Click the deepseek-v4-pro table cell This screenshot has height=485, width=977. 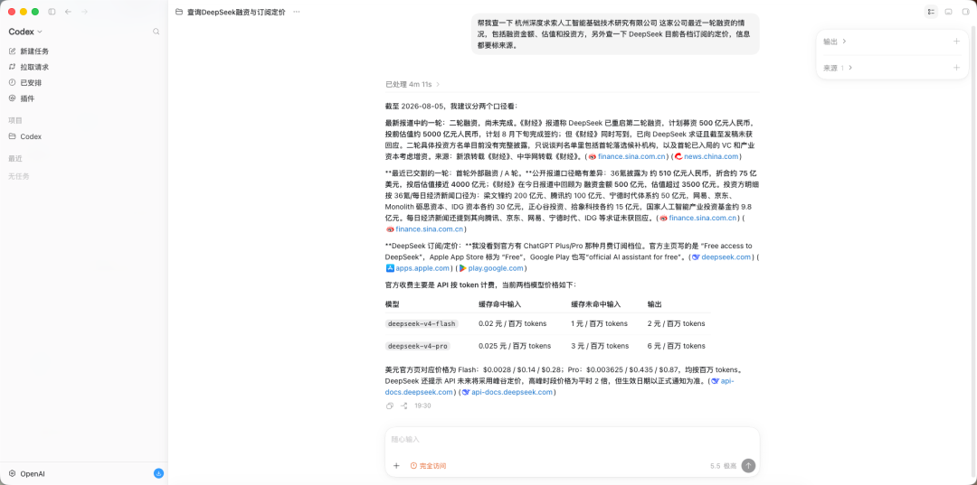pyautogui.click(x=417, y=346)
